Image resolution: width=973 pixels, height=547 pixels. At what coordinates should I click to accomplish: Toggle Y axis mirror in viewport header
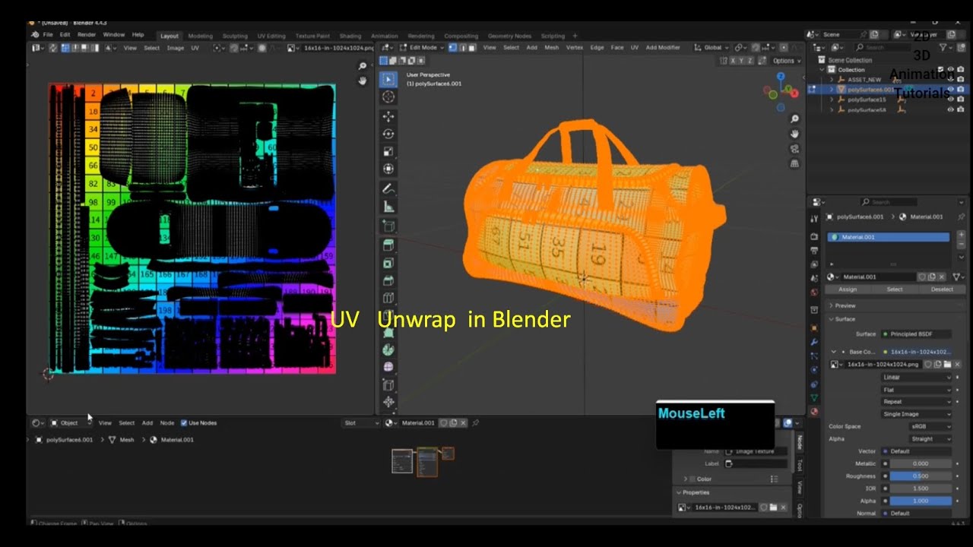tap(742, 61)
